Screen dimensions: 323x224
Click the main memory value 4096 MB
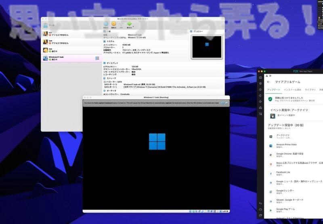pos(126,45)
